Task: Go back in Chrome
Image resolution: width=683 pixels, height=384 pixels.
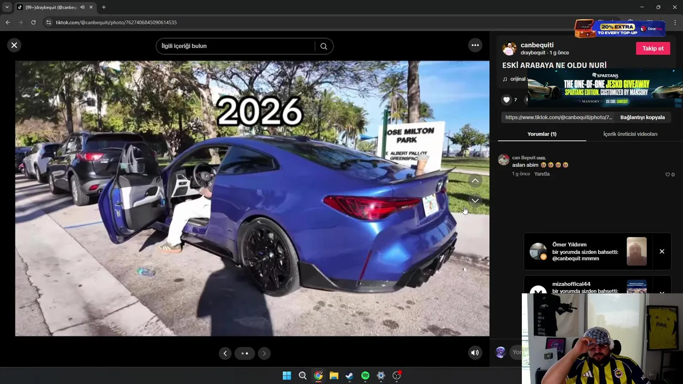Action: tap(7, 22)
